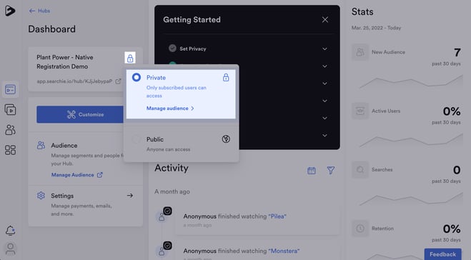Open the Hubs sidebar icon

point(10,89)
